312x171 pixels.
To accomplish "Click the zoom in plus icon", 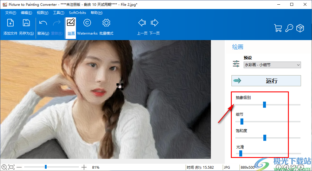I will 84,167.
